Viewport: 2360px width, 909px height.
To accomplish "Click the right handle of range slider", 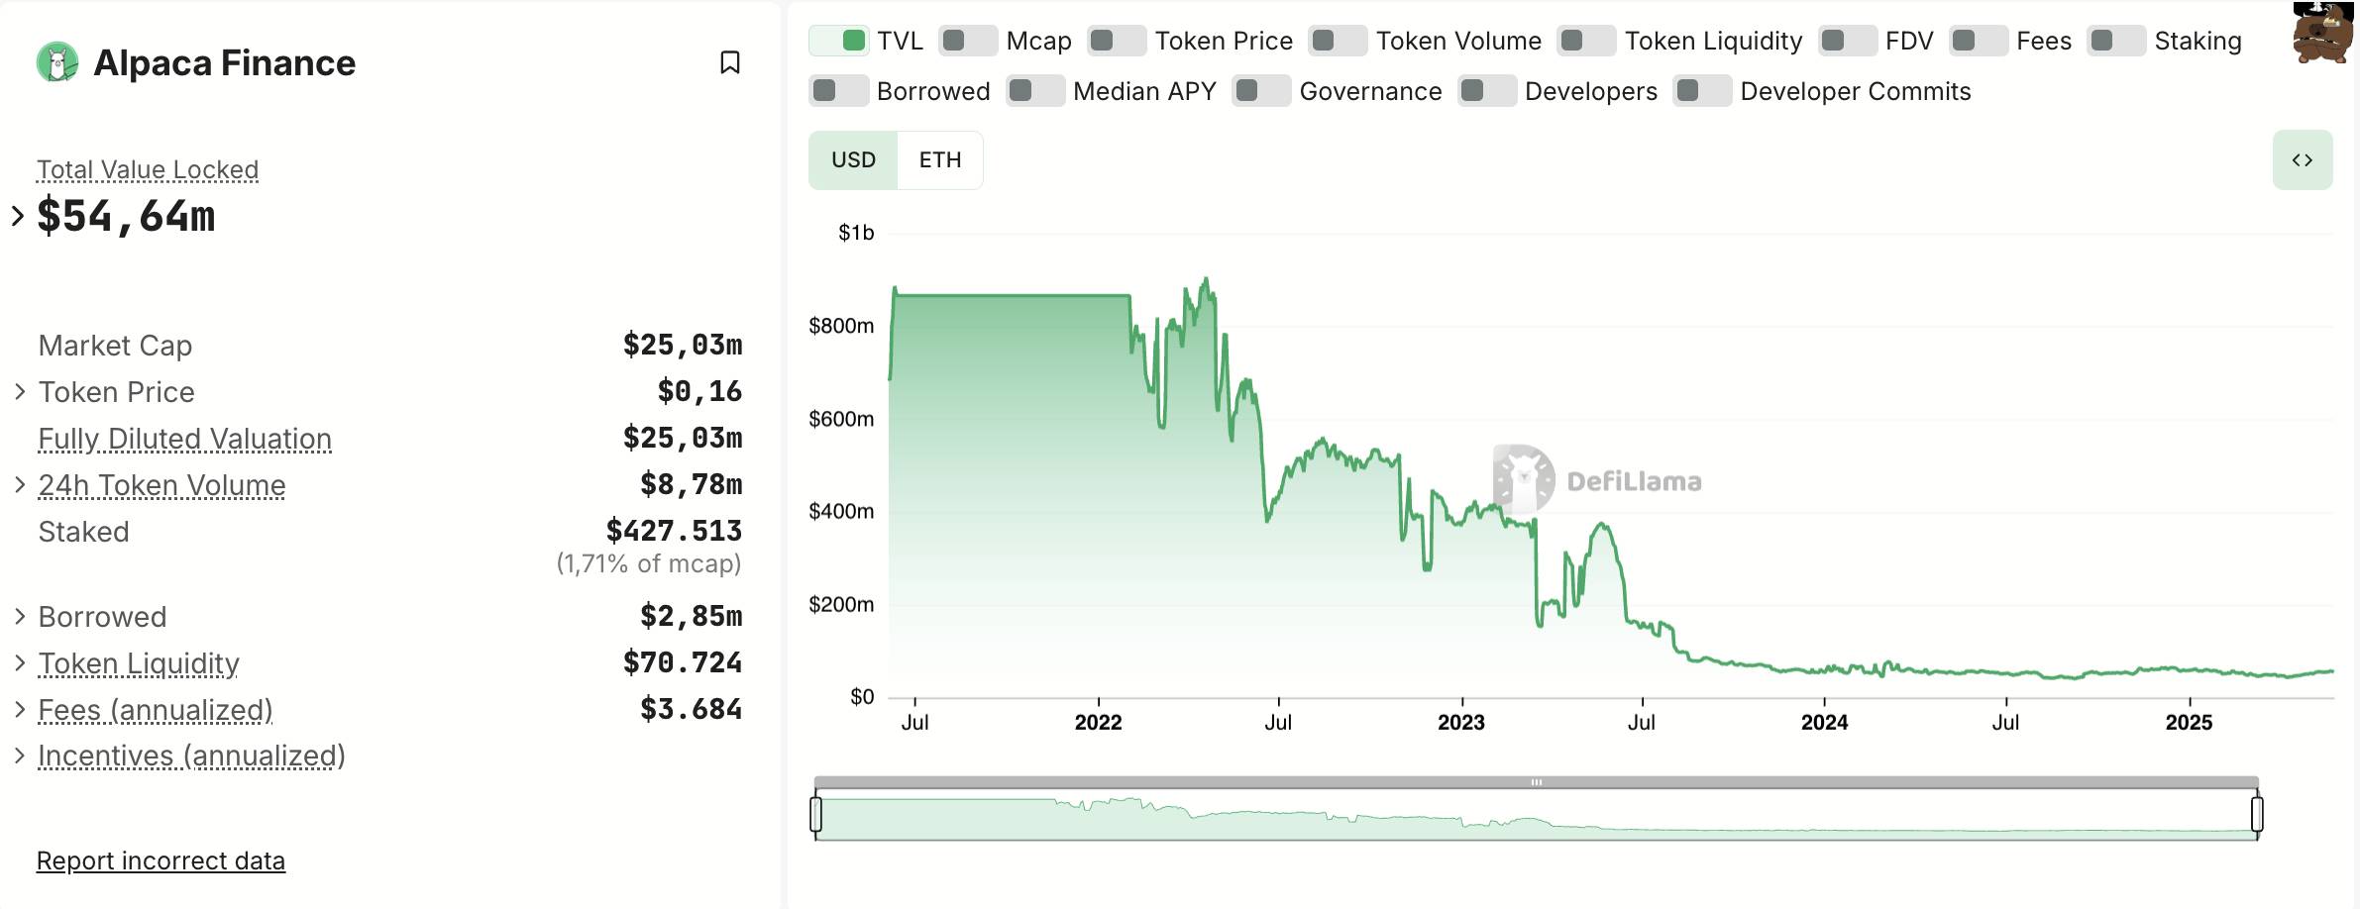I will [x=2257, y=814].
